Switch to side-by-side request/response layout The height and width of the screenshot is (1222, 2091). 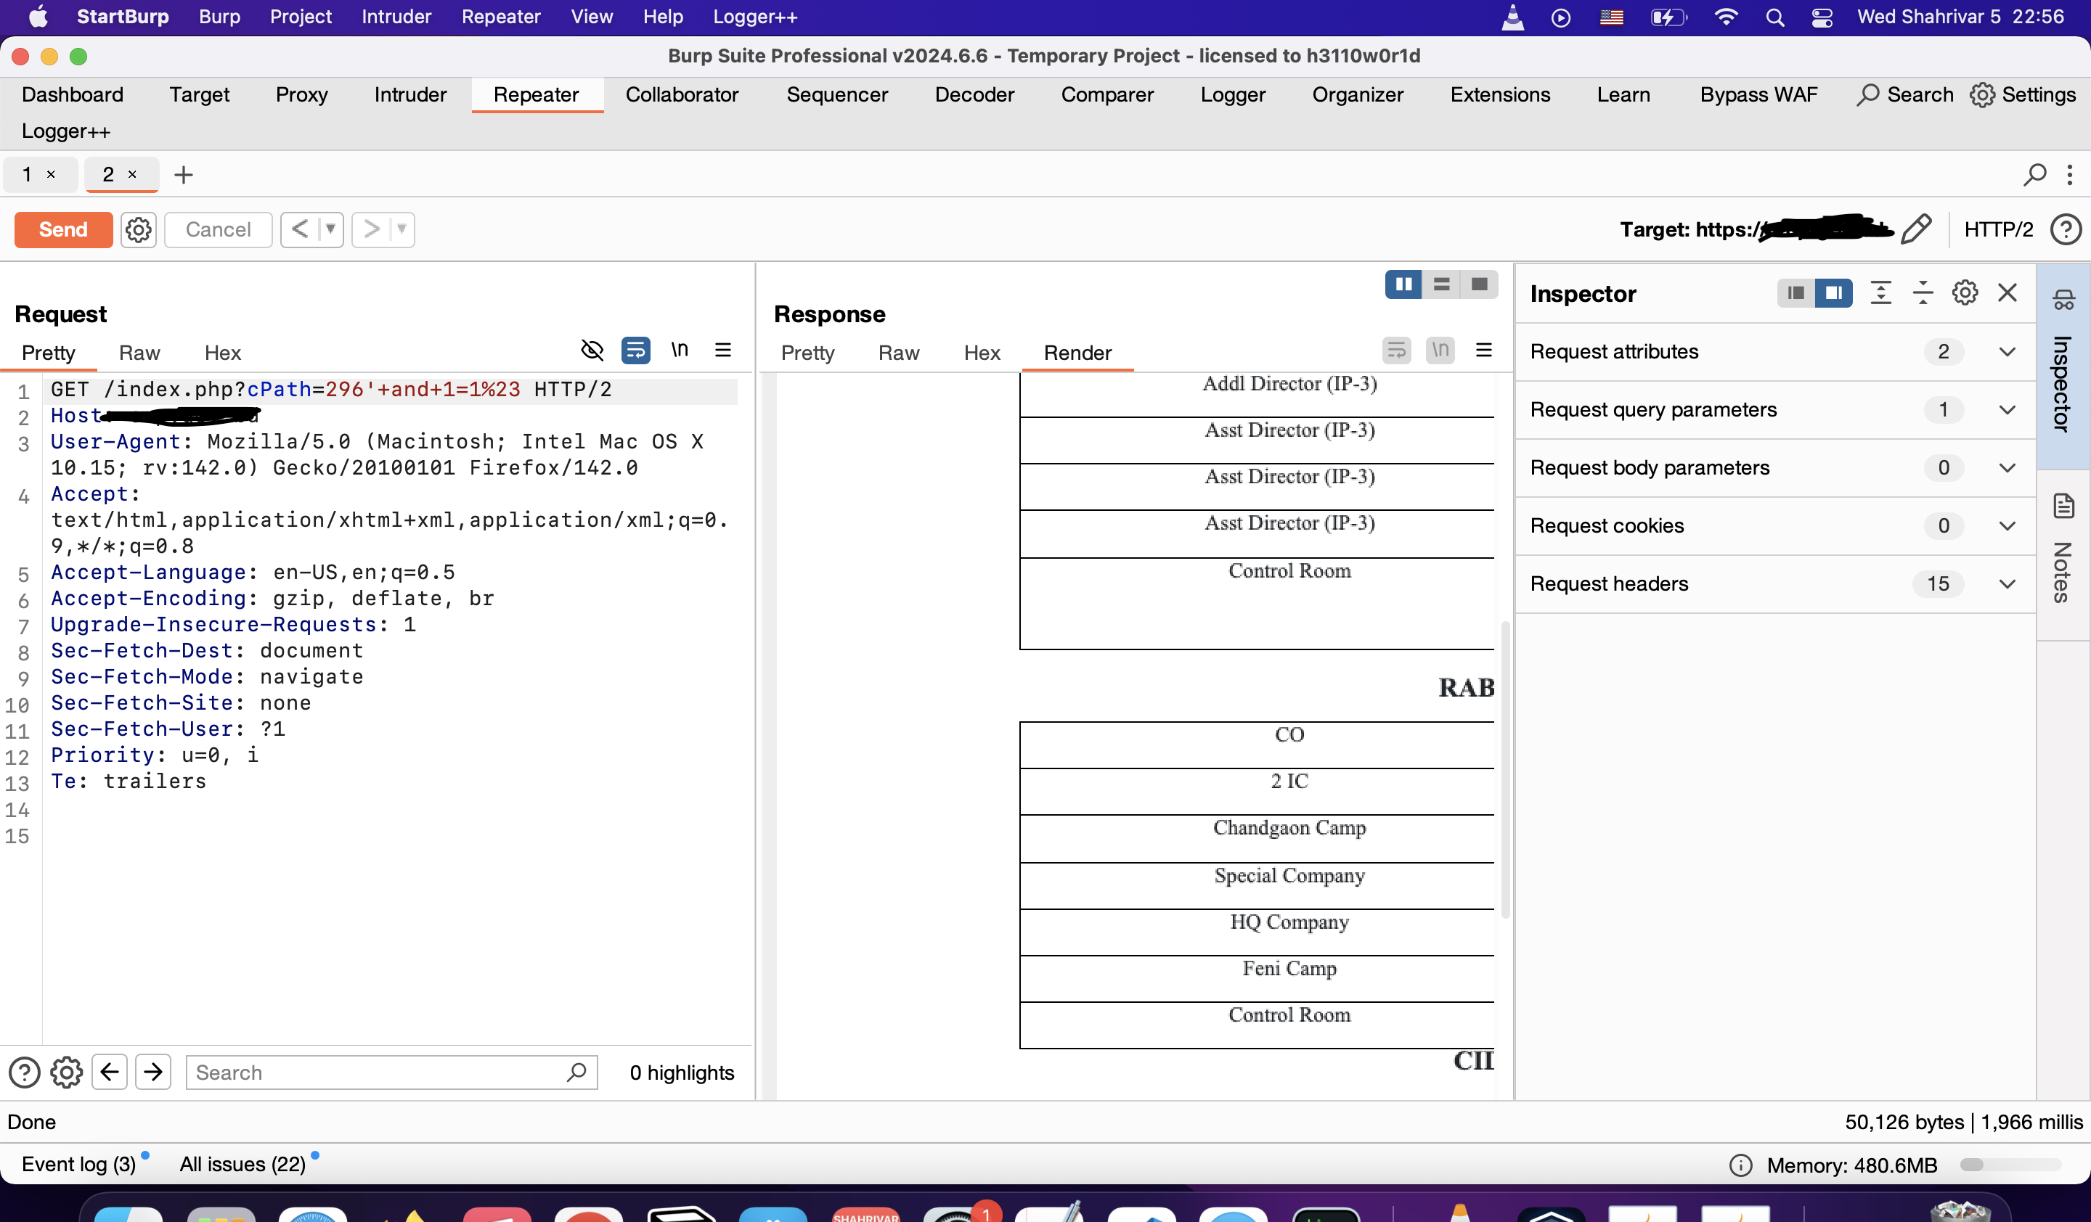click(1403, 284)
